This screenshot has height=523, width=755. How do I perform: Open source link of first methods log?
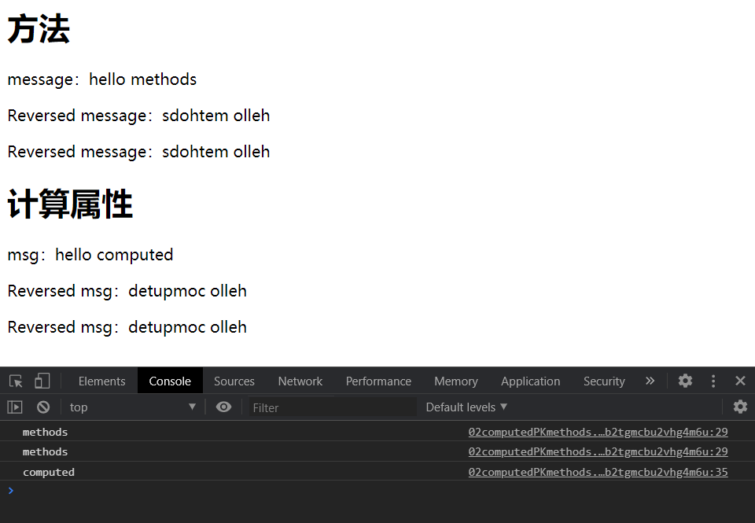pos(598,433)
